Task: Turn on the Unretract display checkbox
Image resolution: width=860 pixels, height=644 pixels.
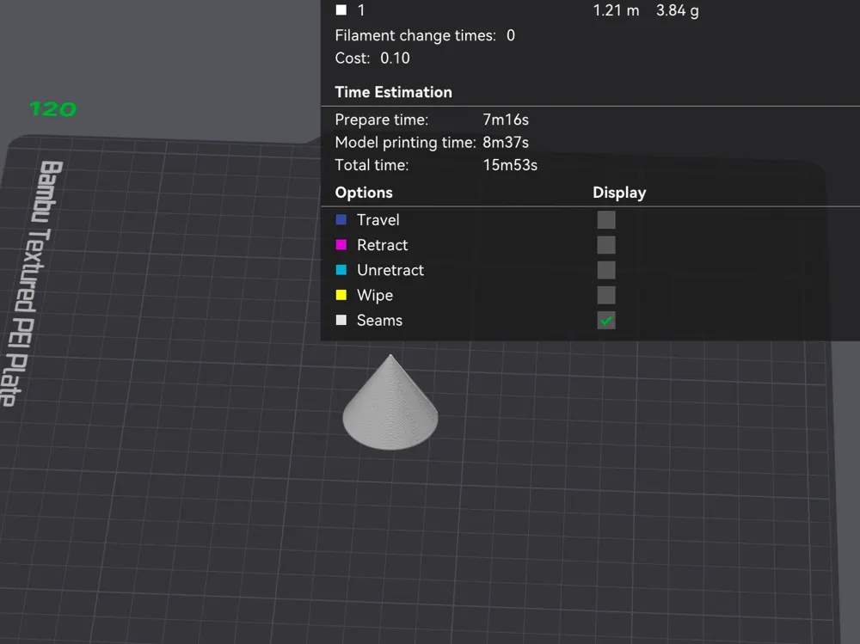Action: pyautogui.click(x=606, y=270)
